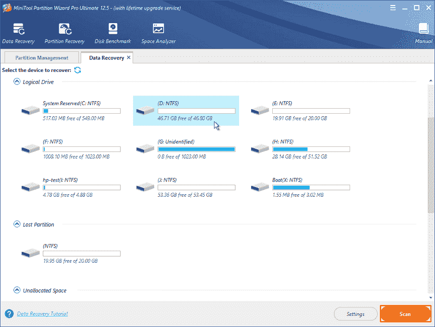This screenshot has height=327, width=435.
Task: Open the Manual book icon
Action: (x=423, y=28)
